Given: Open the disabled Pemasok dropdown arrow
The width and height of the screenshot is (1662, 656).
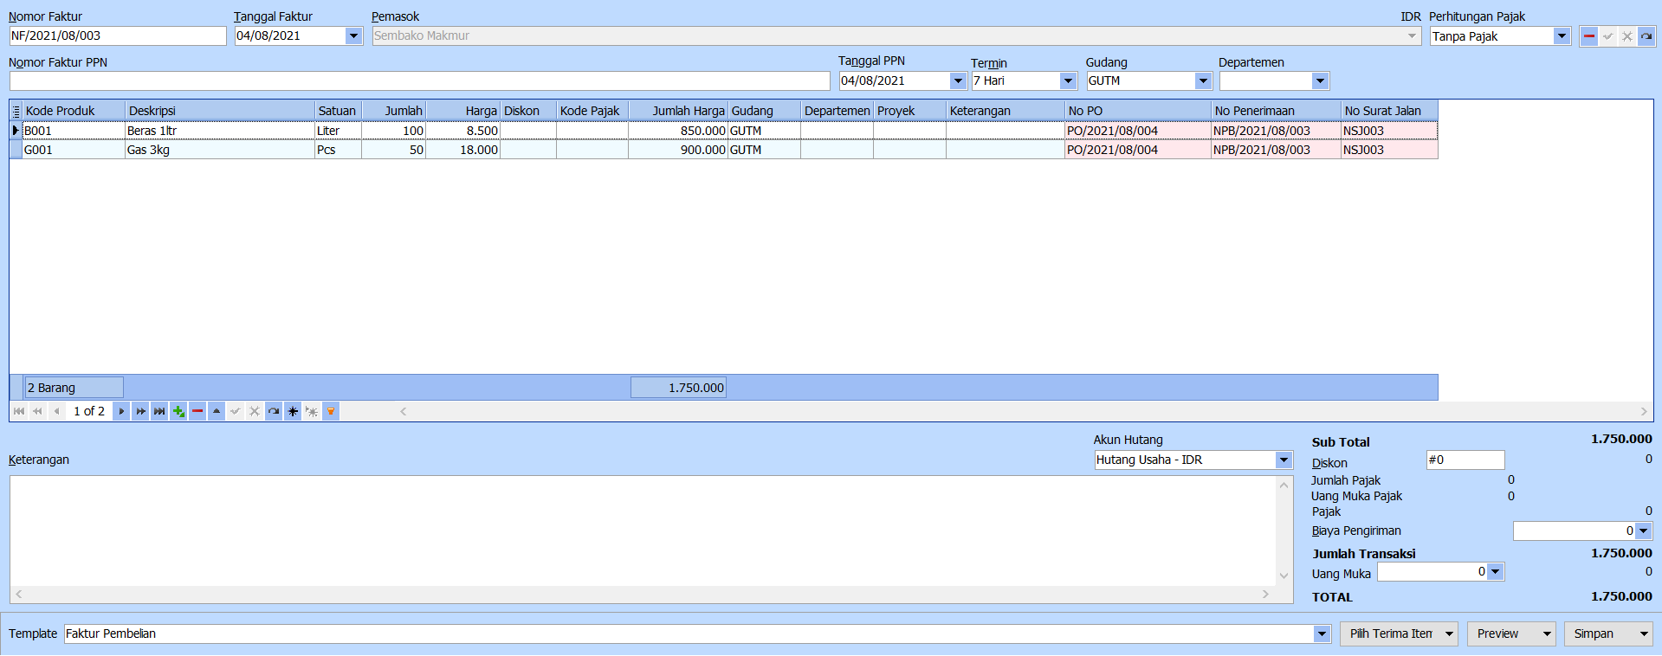Looking at the screenshot, I should (1412, 35).
